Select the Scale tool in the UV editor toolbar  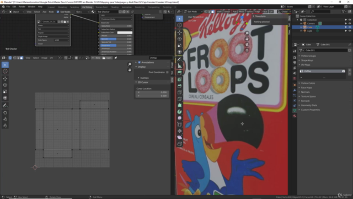(5, 92)
